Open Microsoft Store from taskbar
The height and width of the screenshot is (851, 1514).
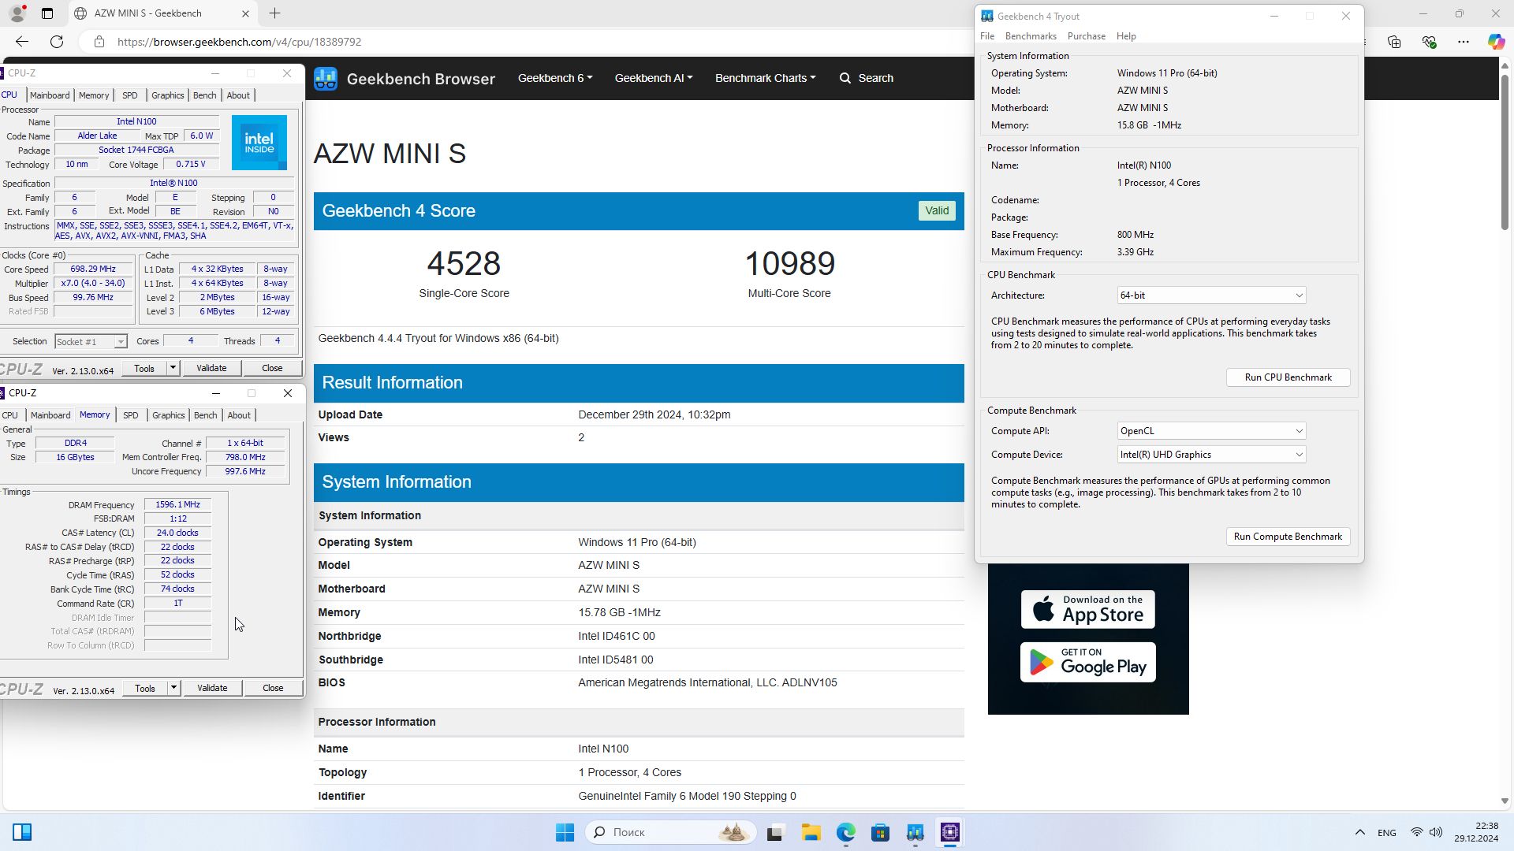pyautogui.click(x=880, y=832)
